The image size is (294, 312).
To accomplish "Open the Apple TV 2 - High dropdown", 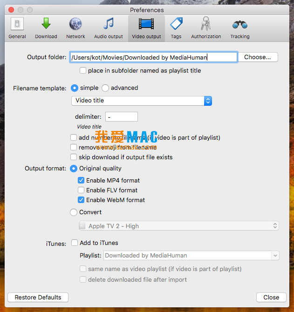I will [178, 226].
